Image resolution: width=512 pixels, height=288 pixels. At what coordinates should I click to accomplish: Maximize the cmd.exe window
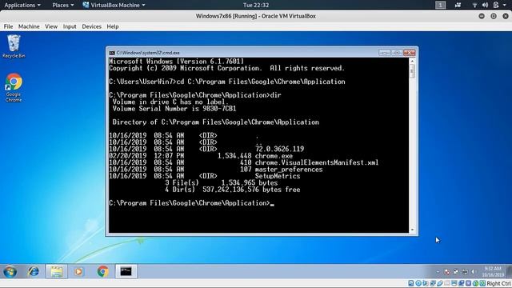pos(397,53)
